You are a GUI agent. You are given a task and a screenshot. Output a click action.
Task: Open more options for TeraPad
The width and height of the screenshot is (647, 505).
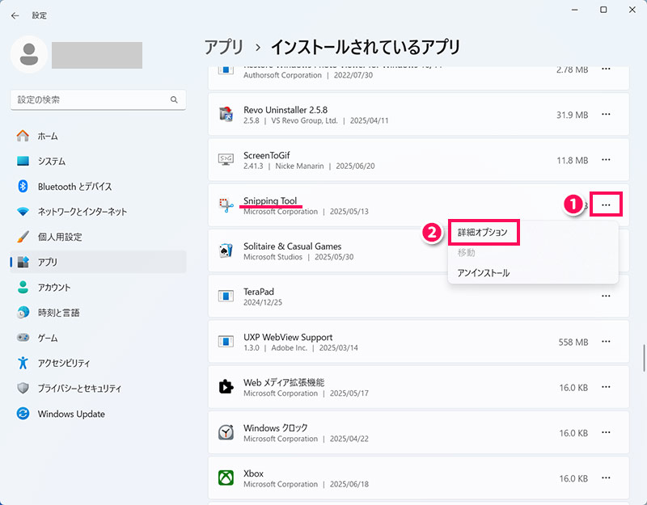[606, 296]
